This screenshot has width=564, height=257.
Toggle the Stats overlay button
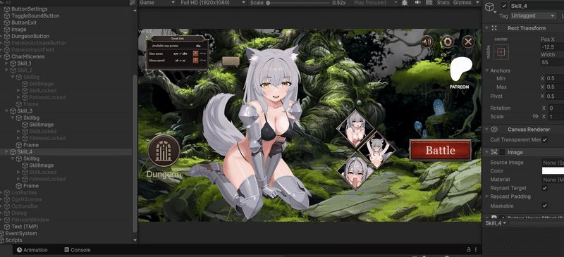pyautogui.click(x=443, y=3)
